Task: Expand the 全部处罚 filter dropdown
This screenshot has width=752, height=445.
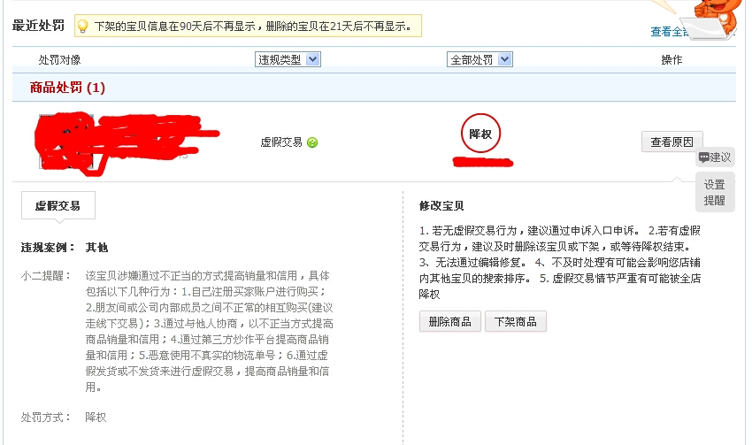Action: point(480,59)
